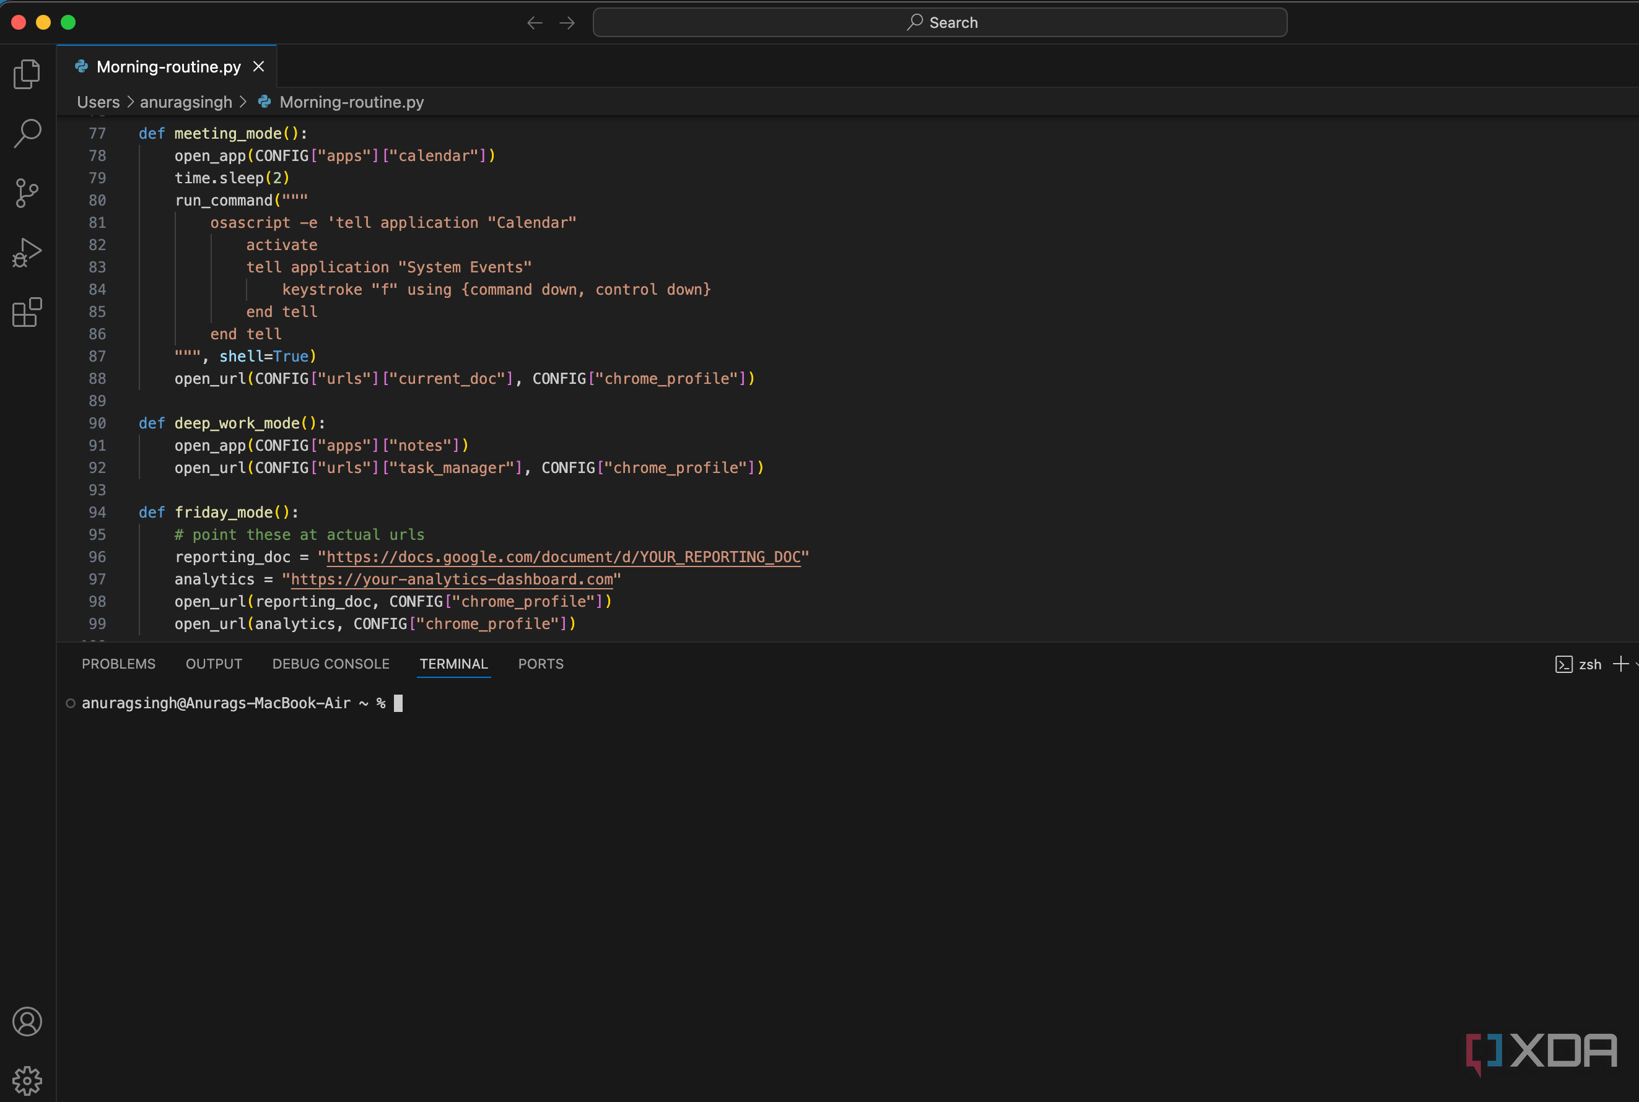
Task: Open the Search view in sidebar
Action: click(27, 133)
